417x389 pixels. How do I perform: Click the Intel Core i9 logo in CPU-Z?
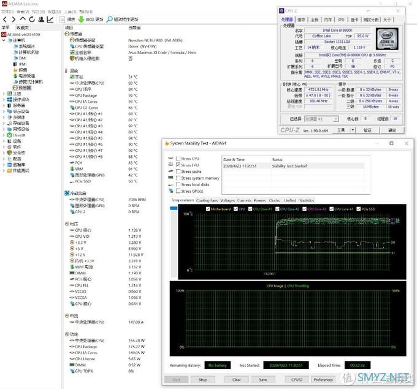[x=387, y=39]
